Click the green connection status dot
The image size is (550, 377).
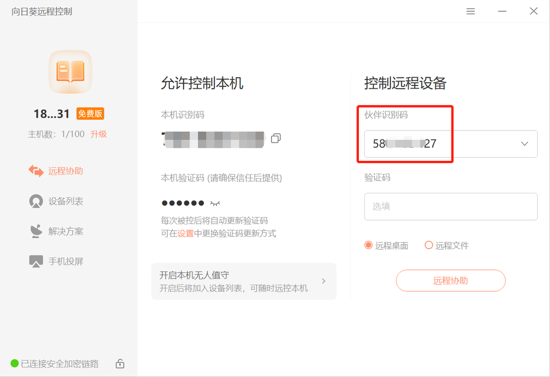tap(15, 364)
